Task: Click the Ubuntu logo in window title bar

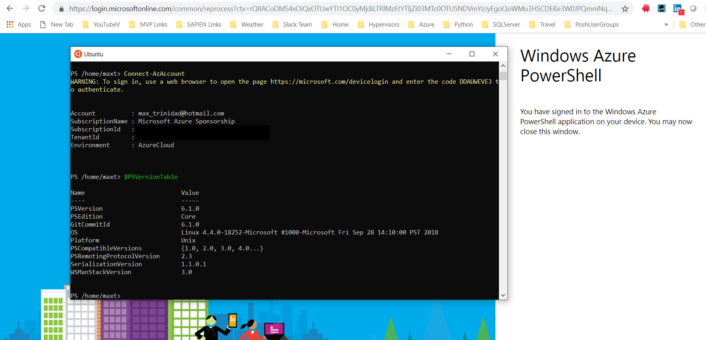Action: pos(78,54)
